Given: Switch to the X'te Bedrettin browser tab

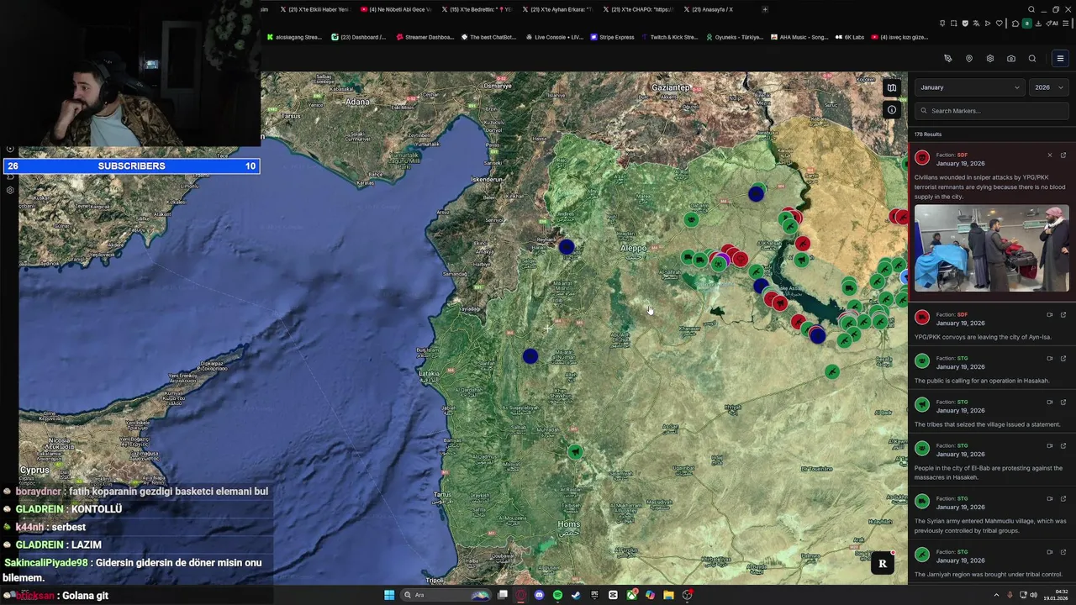Looking at the screenshot, I should (x=479, y=9).
